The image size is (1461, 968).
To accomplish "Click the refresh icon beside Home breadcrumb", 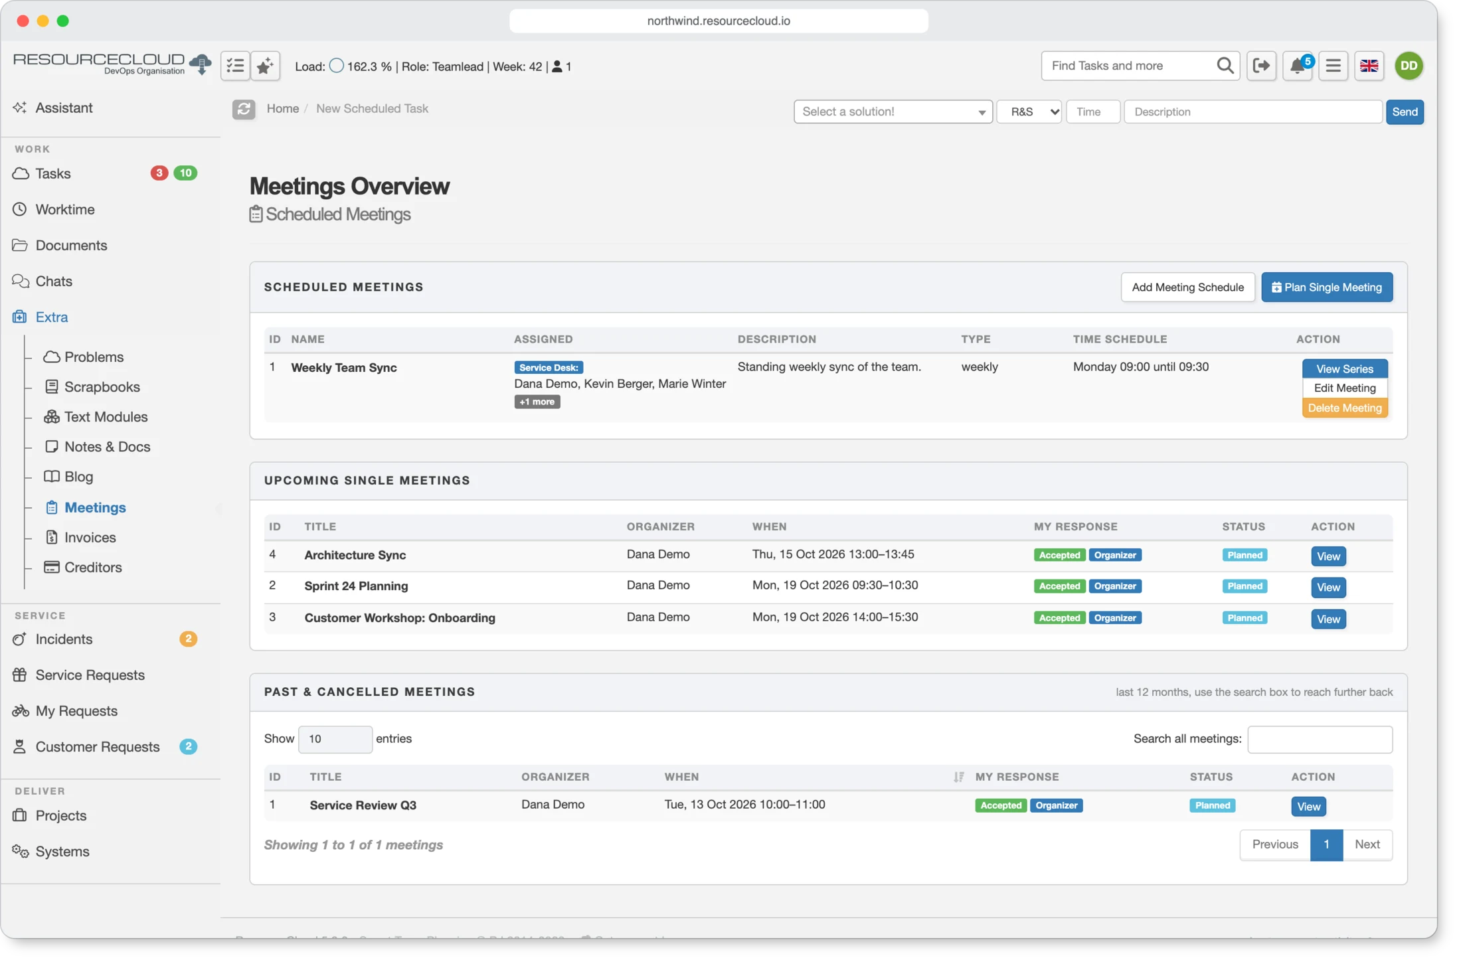I will coord(244,109).
